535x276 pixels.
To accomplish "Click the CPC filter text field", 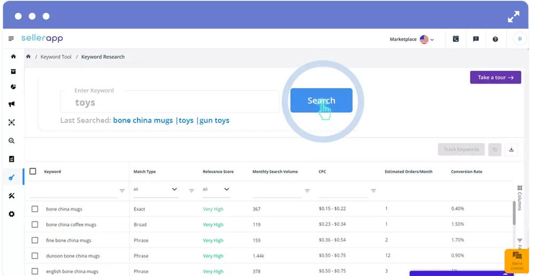I will point(343,191).
